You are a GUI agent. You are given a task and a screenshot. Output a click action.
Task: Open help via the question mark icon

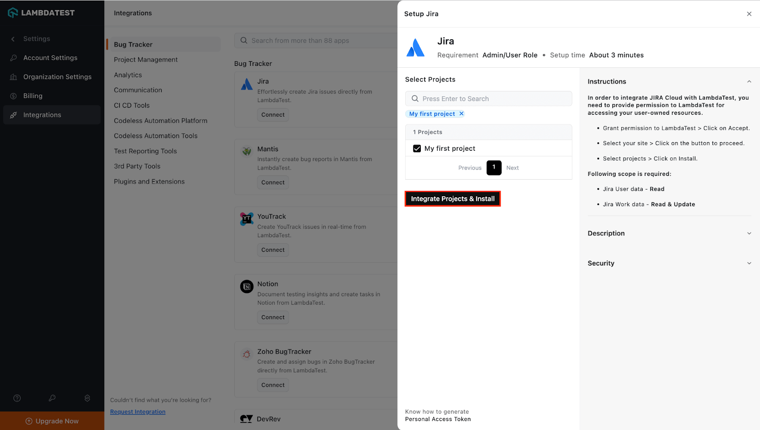[17, 398]
